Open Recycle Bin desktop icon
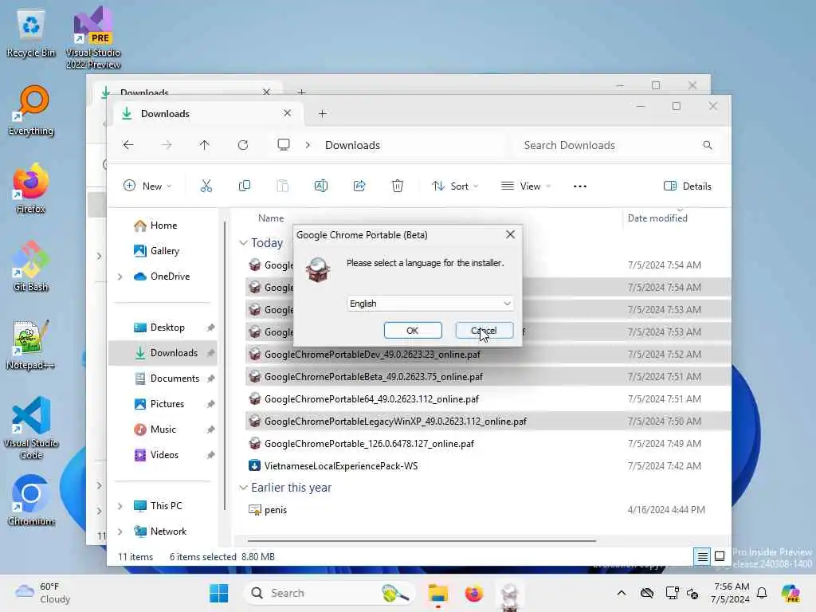This screenshot has width=816, height=612. [x=31, y=32]
